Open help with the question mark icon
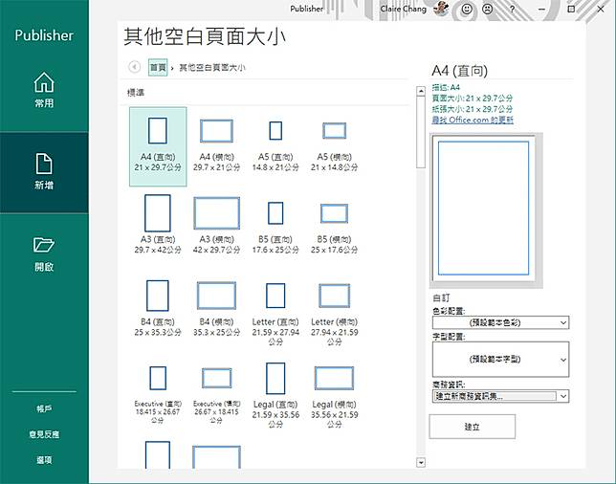The image size is (616, 484). 513,9
